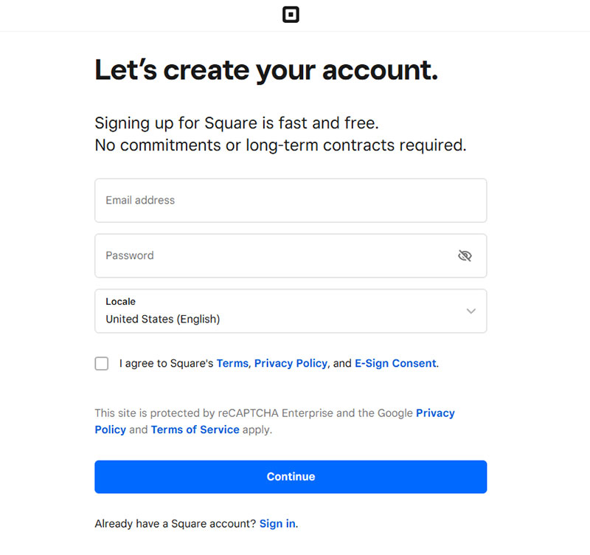Focus the Email address field
590x555 pixels.
[x=291, y=200]
